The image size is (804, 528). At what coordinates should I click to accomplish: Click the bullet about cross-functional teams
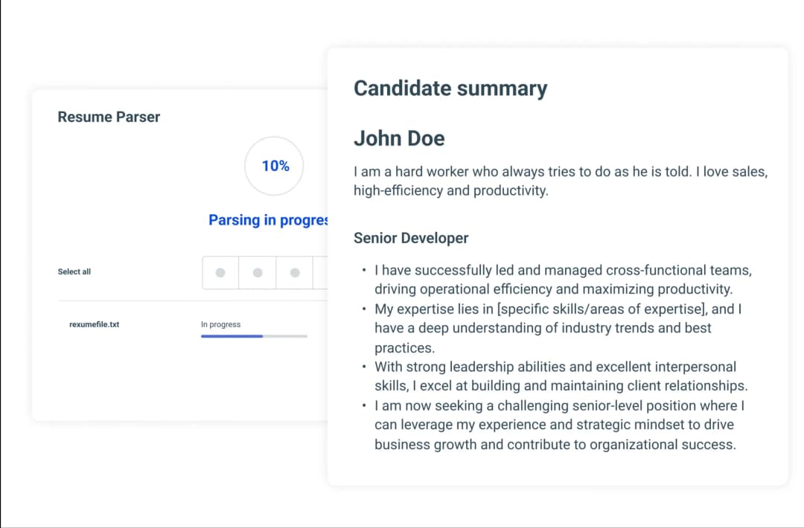pyautogui.click(x=562, y=279)
